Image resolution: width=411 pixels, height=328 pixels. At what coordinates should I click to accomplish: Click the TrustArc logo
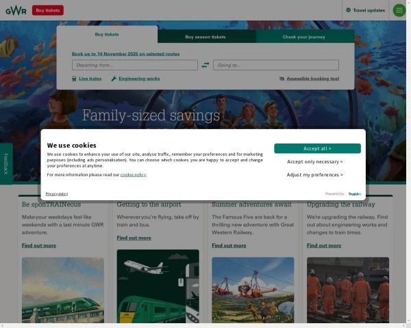tap(355, 194)
